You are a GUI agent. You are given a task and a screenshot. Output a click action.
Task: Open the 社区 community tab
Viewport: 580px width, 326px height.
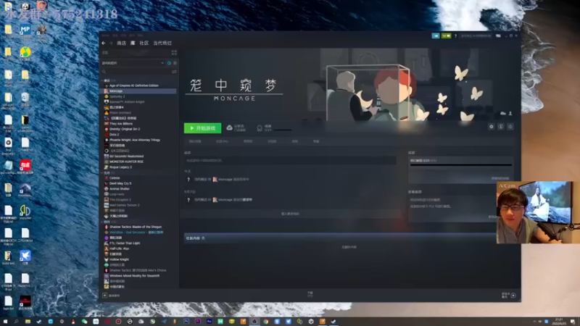(x=144, y=43)
